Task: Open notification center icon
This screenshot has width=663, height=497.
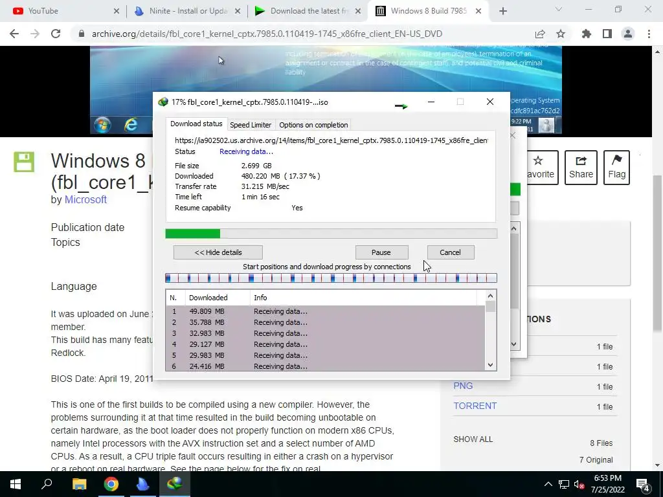Action: (643, 484)
